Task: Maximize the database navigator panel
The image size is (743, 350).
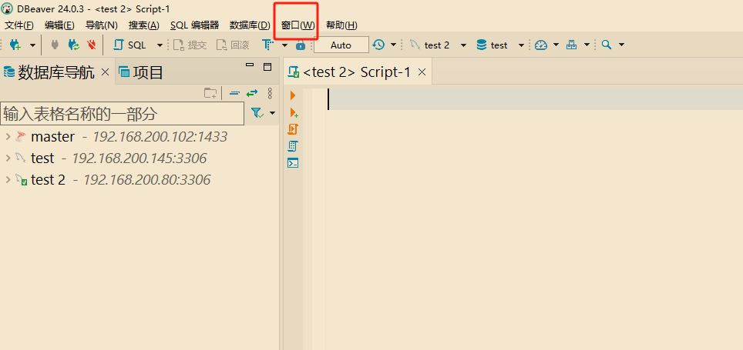Action: coord(267,67)
